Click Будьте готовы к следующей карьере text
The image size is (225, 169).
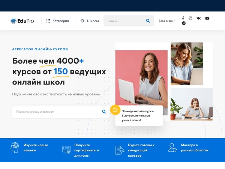coord(141,150)
